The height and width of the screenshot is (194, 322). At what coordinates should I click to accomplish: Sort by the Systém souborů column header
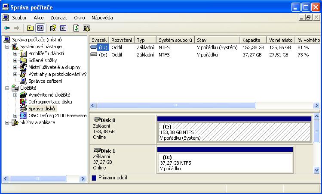coord(175,40)
